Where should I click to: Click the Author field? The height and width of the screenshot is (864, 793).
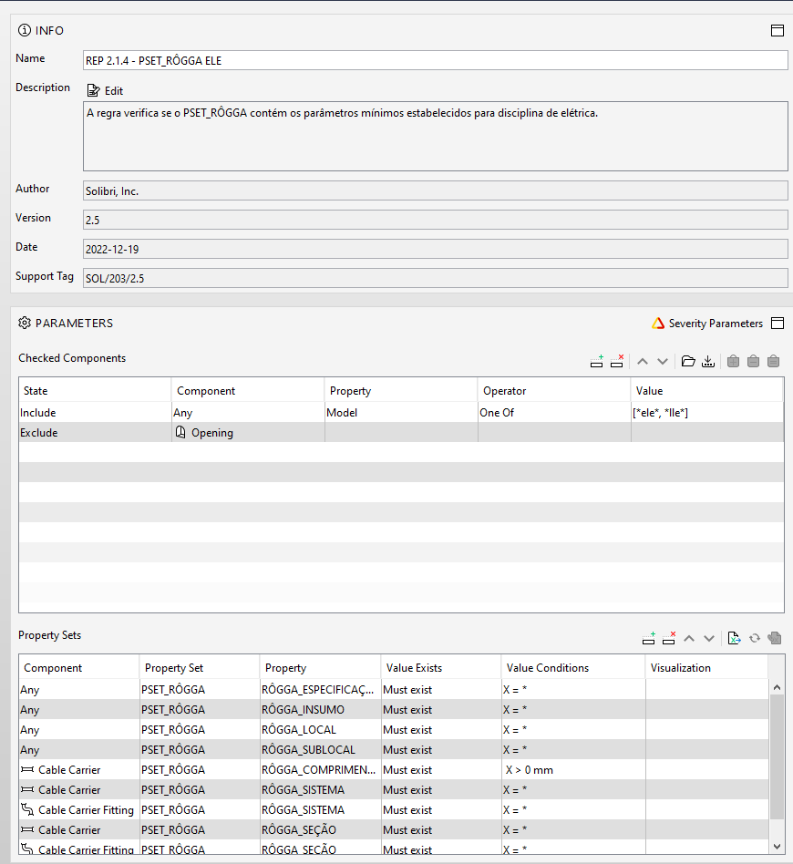pyautogui.click(x=436, y=191)
